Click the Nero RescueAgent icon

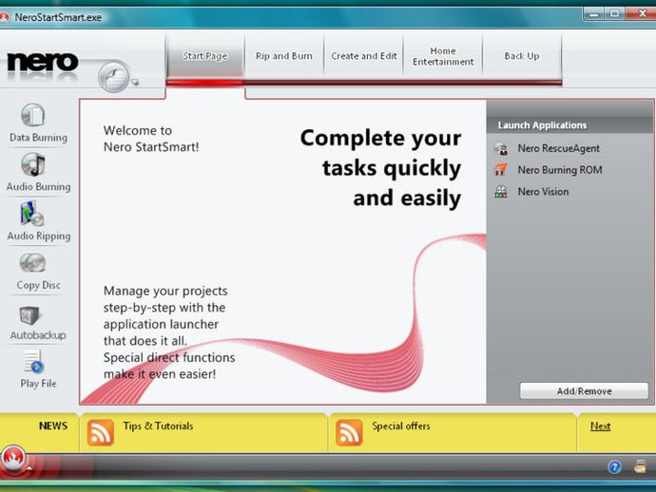coord(501,149)
